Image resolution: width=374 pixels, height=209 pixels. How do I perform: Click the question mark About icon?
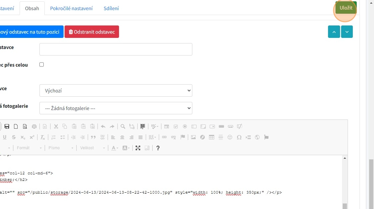pos(158,148)
